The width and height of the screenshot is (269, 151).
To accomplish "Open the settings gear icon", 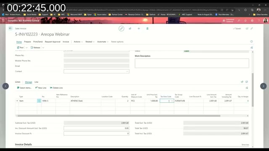I will click(252, 21).
